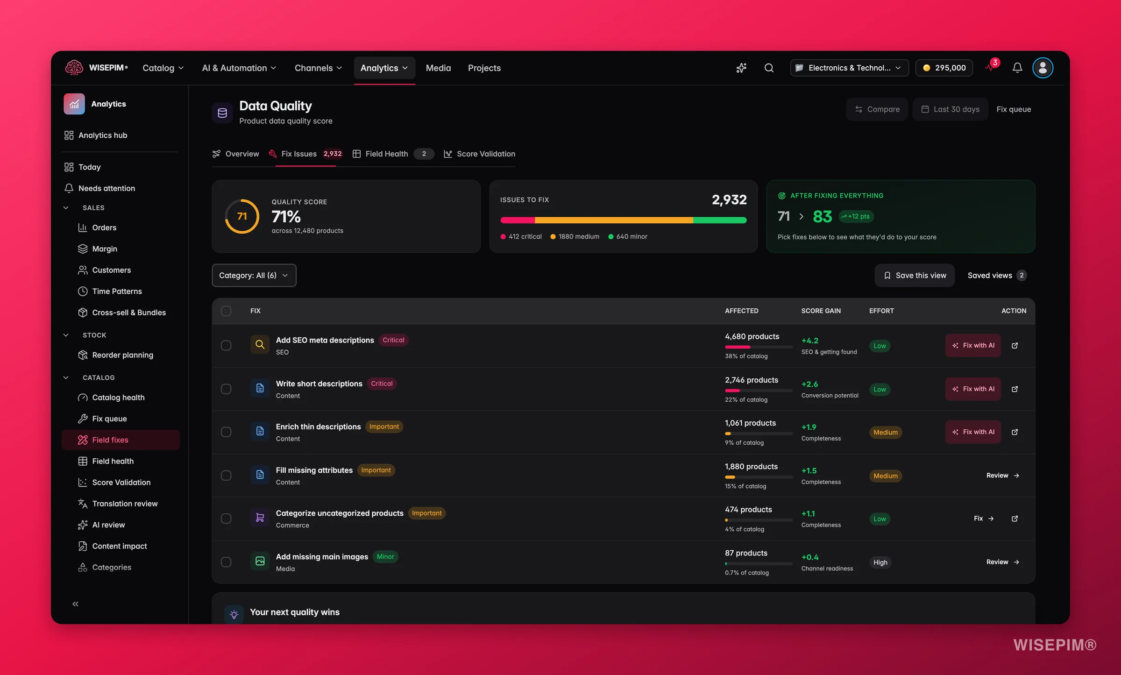Expand the Catalog top menu
Viewport: 1121px width, 675px height.
(163, 68)
